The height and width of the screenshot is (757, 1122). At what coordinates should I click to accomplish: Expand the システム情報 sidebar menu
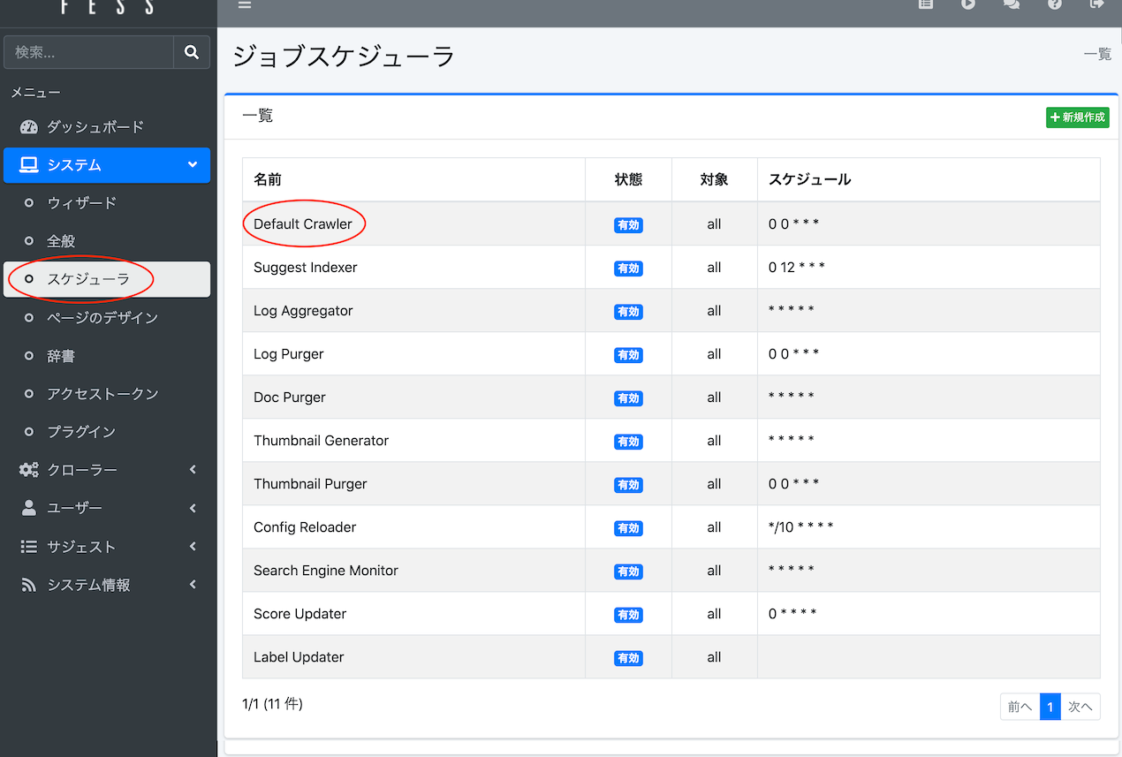point(106,585)
